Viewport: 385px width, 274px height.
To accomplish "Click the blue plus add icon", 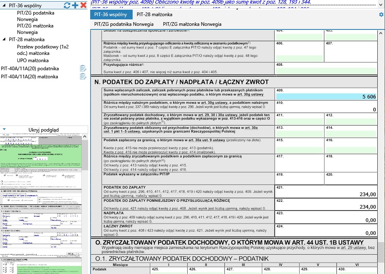I will pyautogui.click(x=75, y=5).
